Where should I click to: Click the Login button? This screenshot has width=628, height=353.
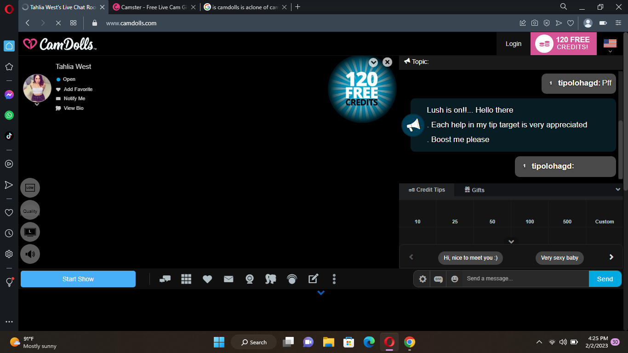514,44
